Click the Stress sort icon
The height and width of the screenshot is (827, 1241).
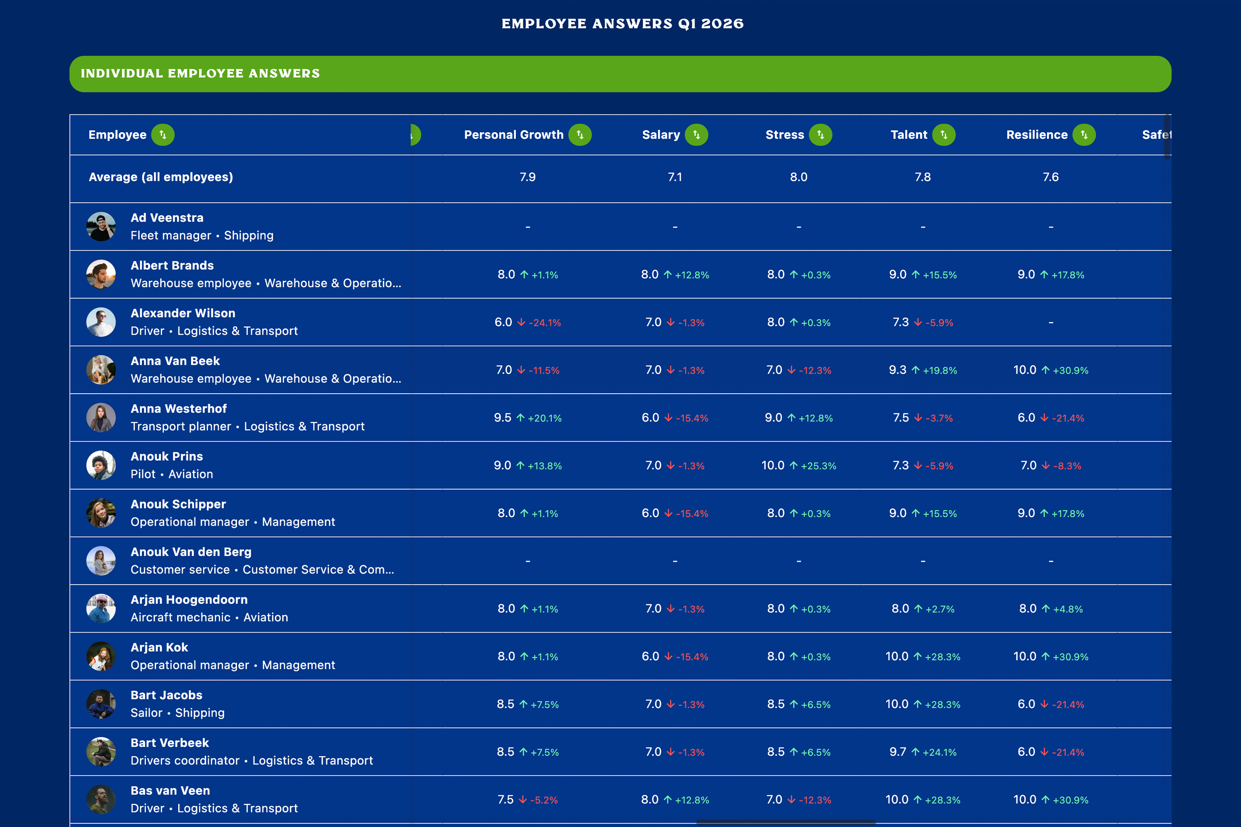pyautogui.click(x=820, y=134)
